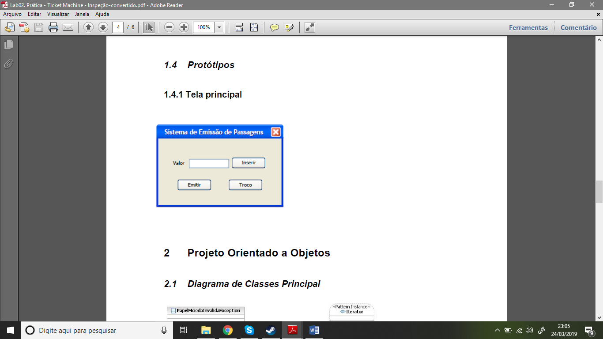This screenshot has width=603, height=339.
Task: Show attachments paperclip panel
Action: click(x=8, y=64)
